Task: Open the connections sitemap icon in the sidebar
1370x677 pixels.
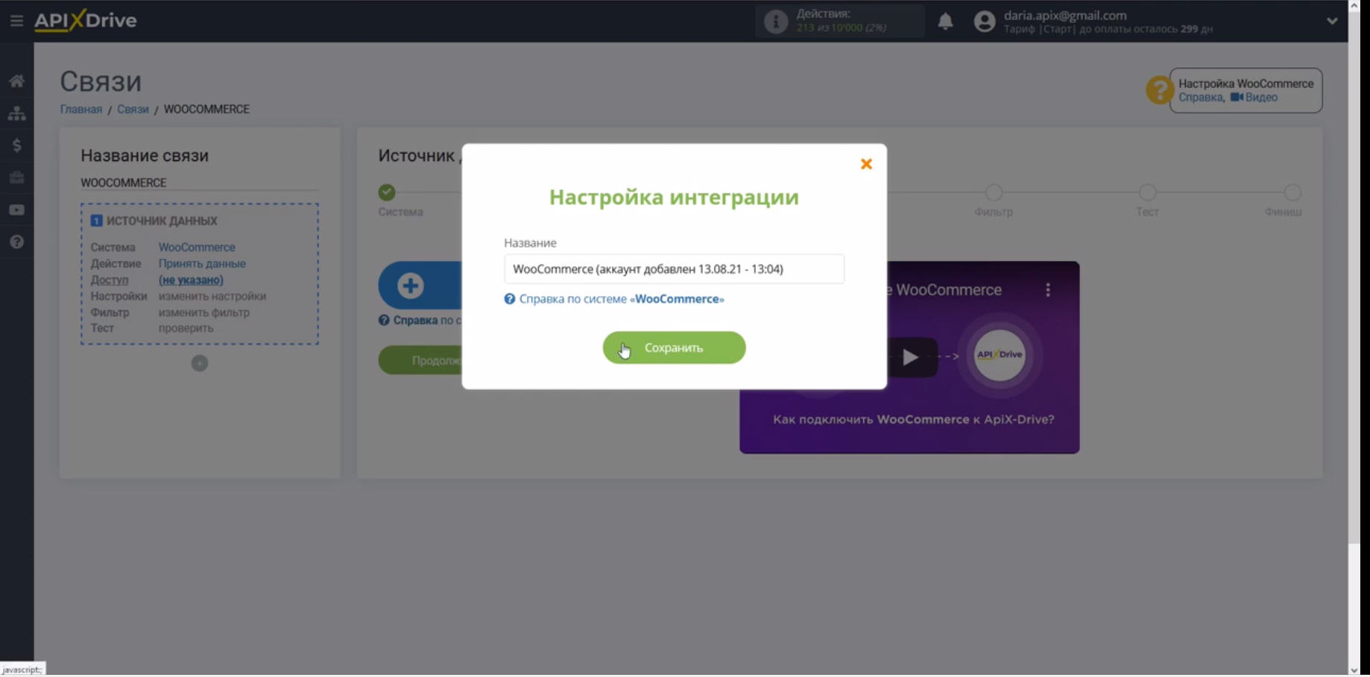Action: pyautogui.click(x=16, y=113)
